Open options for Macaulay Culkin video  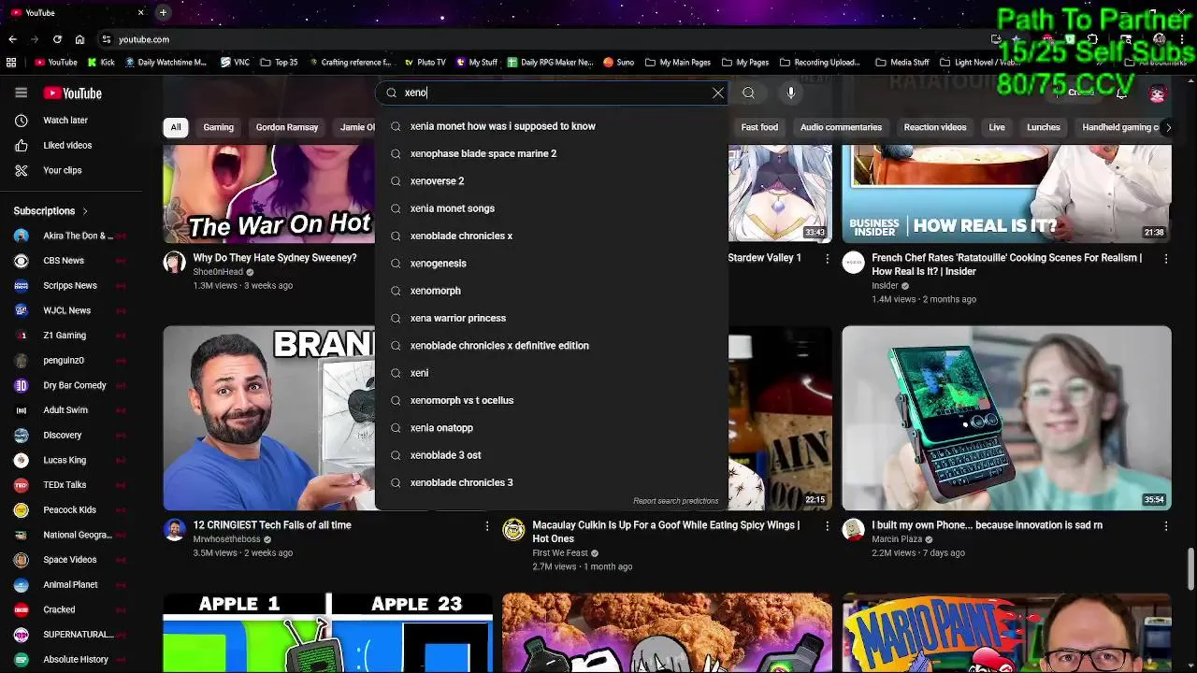tap(827, 526)
